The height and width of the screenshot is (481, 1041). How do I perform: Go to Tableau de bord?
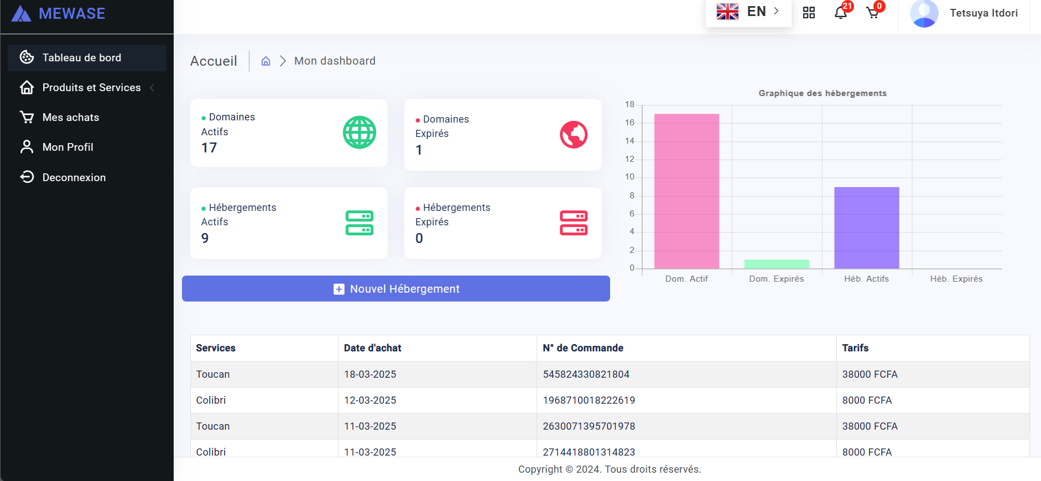click(81, 58)
